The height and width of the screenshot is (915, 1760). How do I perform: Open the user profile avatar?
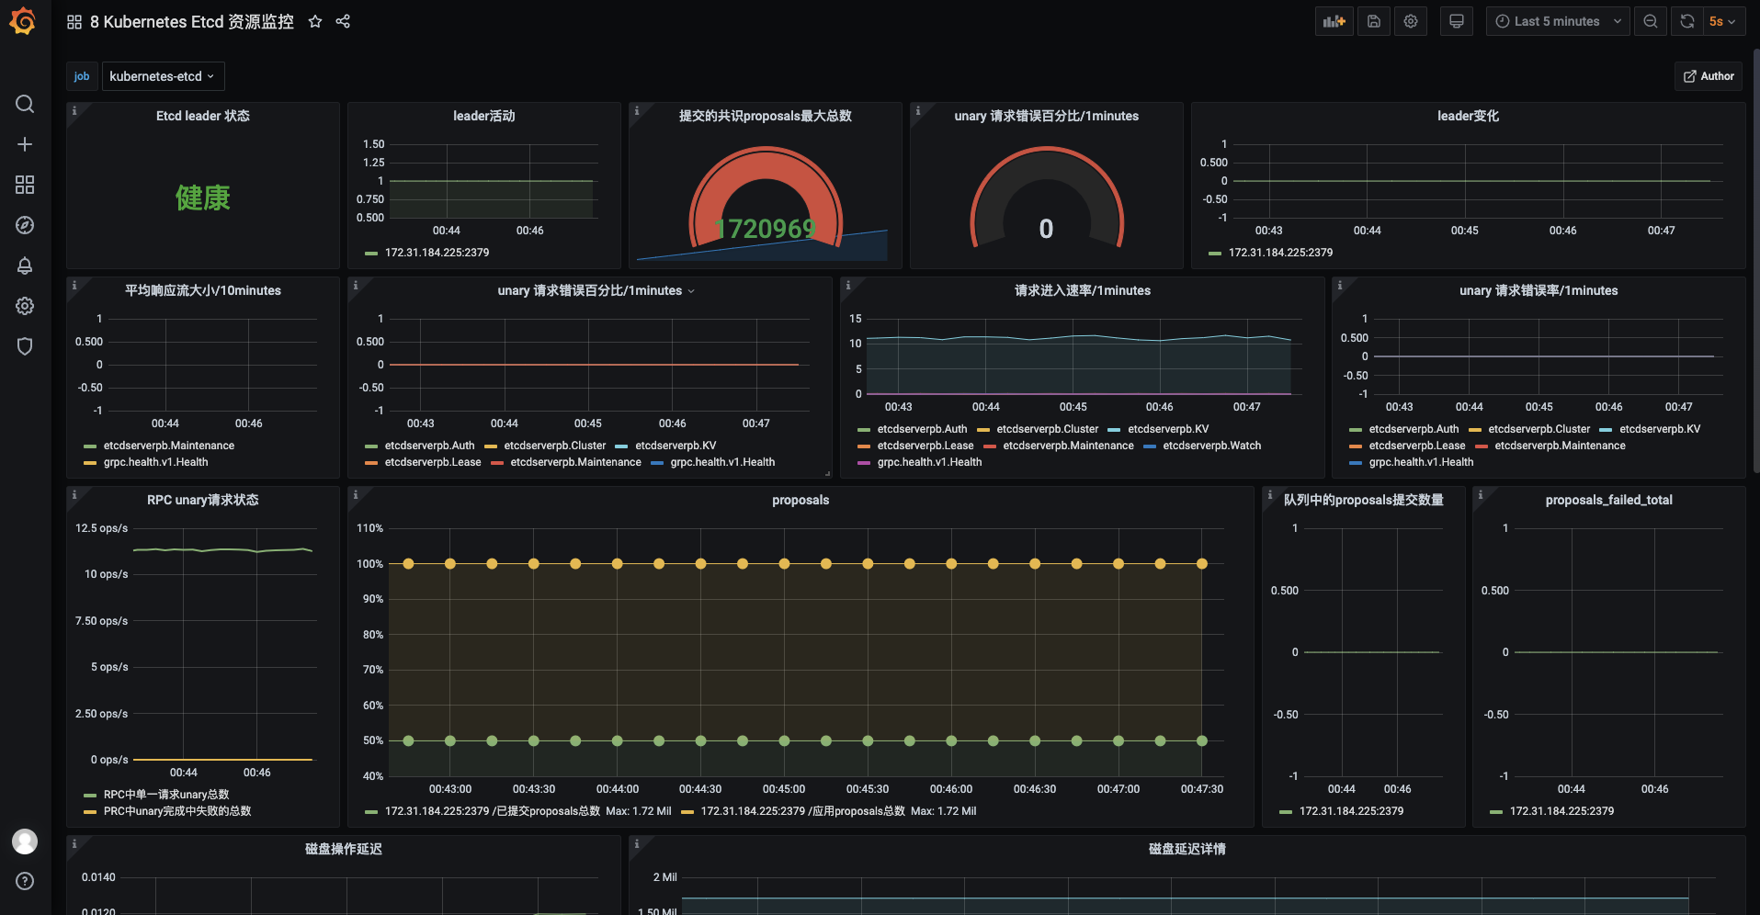(x=25, y=841)
